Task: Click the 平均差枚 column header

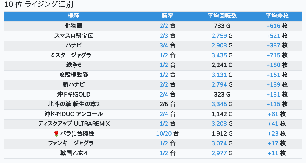Action: [277, 16]
